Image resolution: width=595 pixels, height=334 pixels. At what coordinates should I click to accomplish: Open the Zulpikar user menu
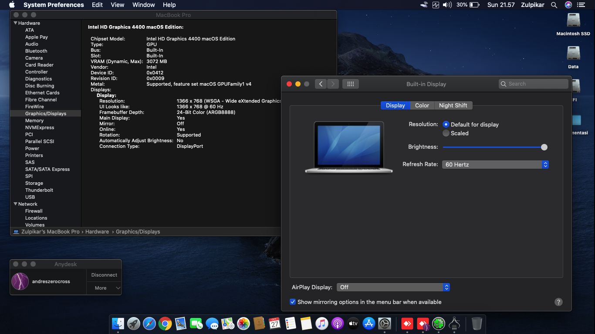pyautogui.click(x=533, y=5)
